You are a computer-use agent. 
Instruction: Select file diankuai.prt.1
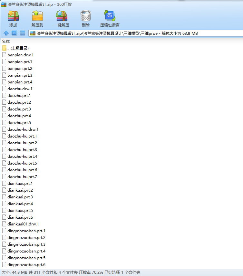coord(17,184)
